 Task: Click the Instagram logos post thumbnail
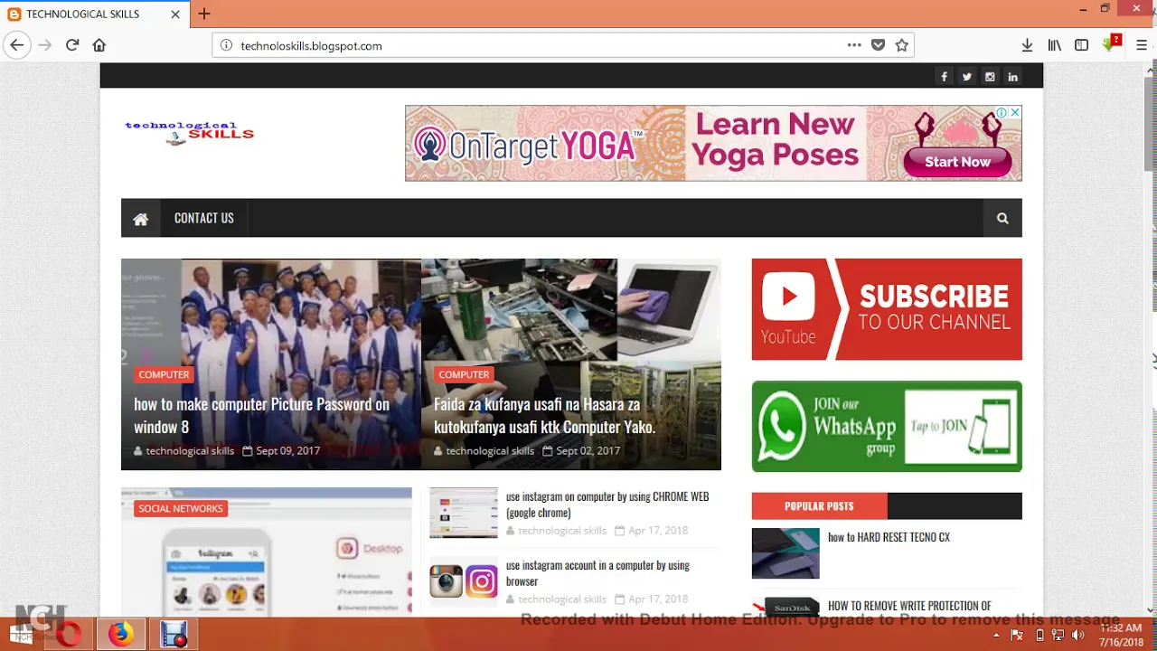464,580
